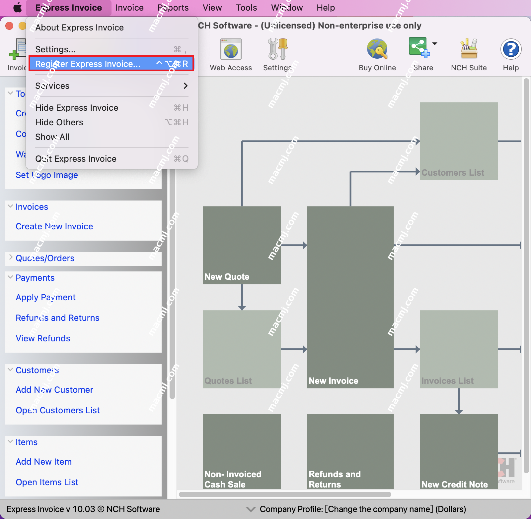Click the Apply Payment link
This screenshot has height=519, width=531.
[x=46, y=297]
